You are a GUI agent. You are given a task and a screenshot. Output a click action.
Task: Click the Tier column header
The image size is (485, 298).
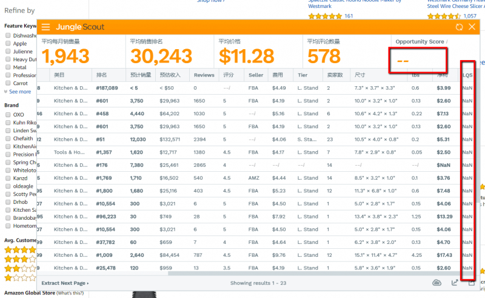[x=303, y=75]
